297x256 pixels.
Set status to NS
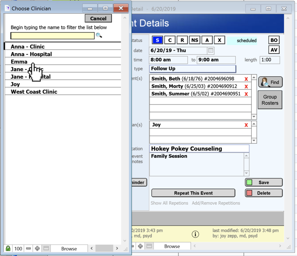pos(194,40)
